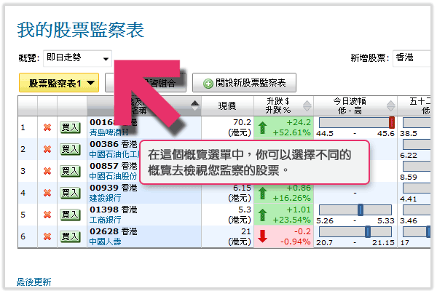Viewport: 437px width, 291px height.
Task: Open the 概覽 即日走勢 dropdown
Action: point(77,58)
